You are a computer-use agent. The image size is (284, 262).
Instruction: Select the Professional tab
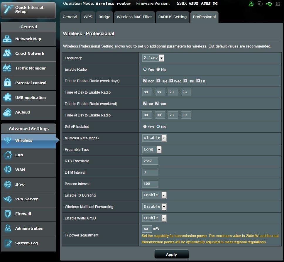point(204,17)
